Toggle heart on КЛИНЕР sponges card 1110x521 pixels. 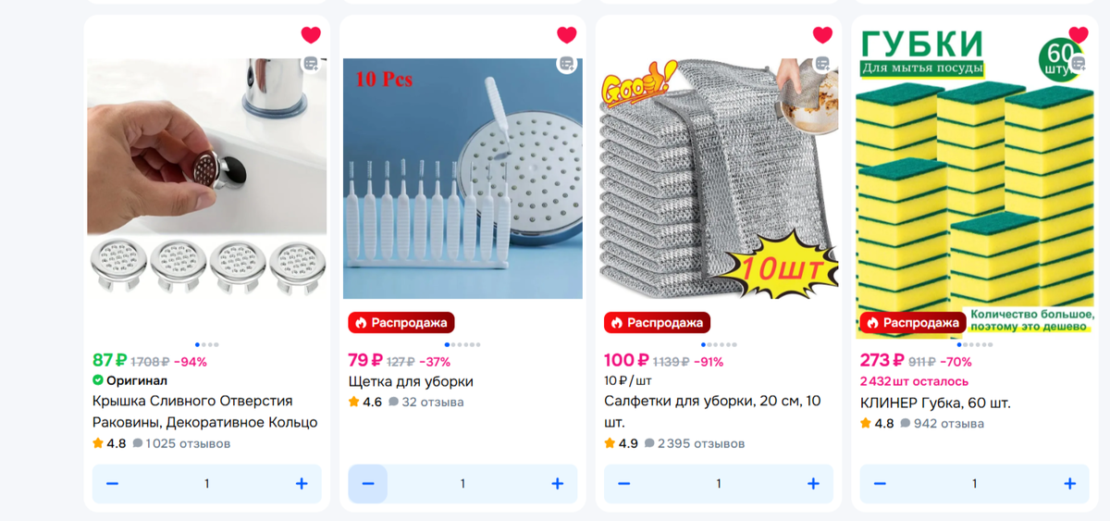tap(1079, 35)
